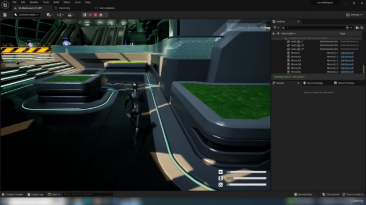This screenshot has height=205, width=366.
Task: Open the Tools menu
Action: [x=46, y=2]
